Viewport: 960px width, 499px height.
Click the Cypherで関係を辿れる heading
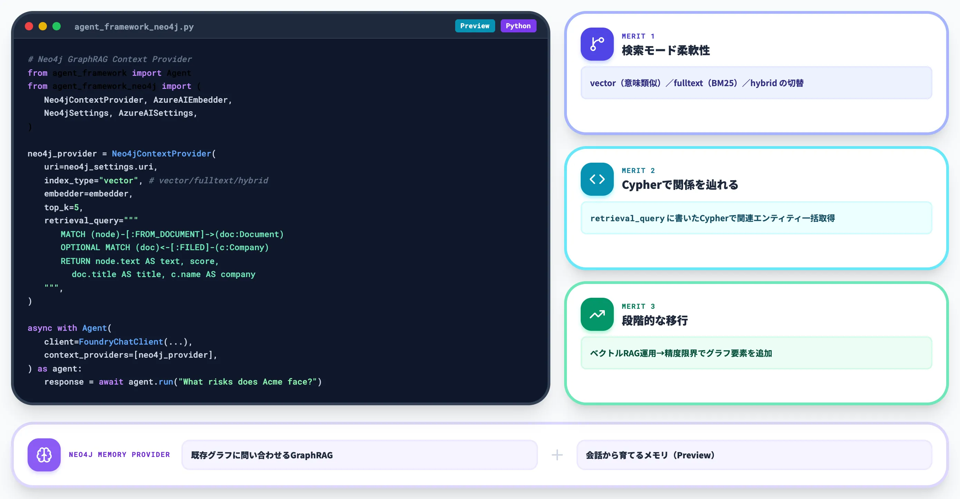coord(680,185)
